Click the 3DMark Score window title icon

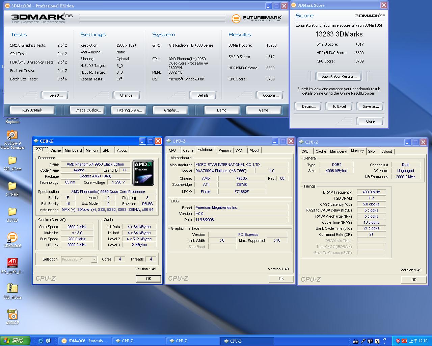(294, 5)
